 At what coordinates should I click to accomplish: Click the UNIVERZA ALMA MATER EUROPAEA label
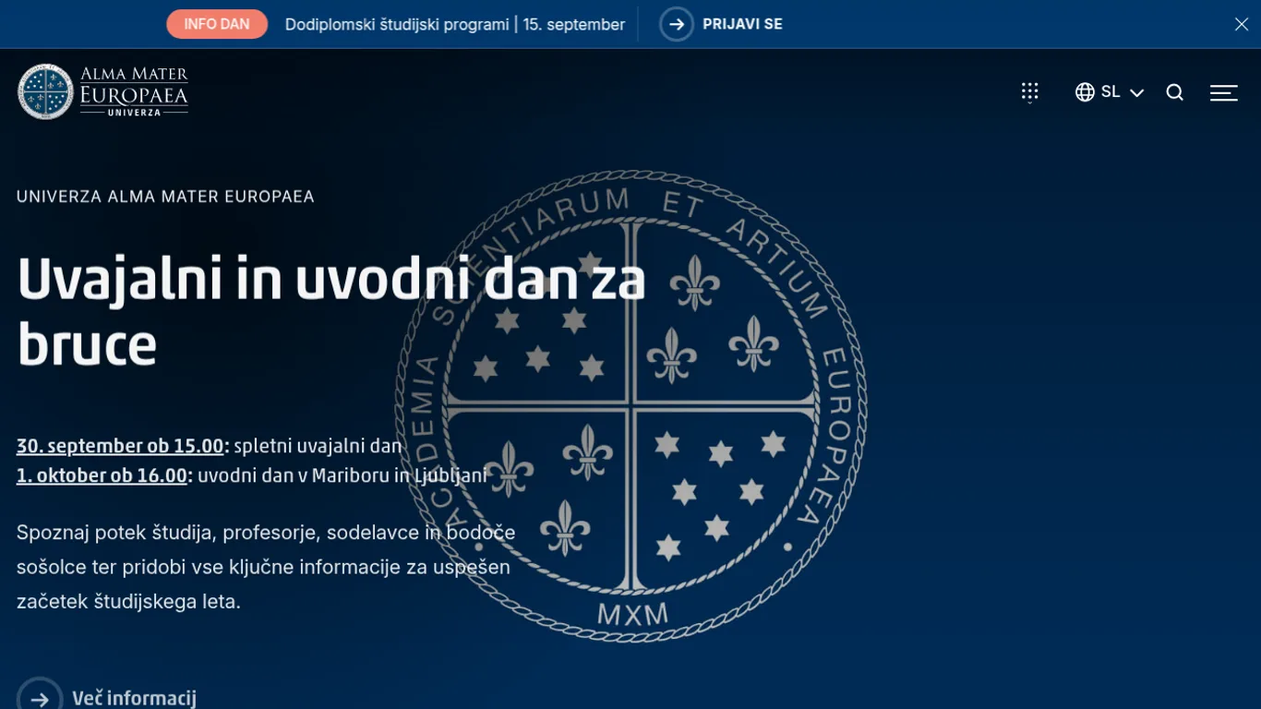165,197
